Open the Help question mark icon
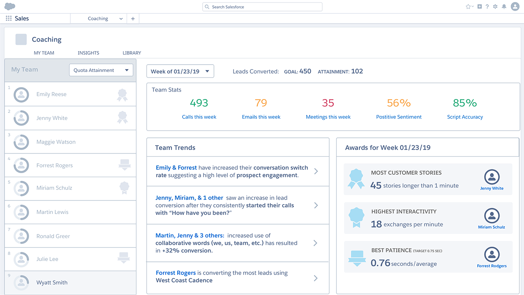 point(487,7)
